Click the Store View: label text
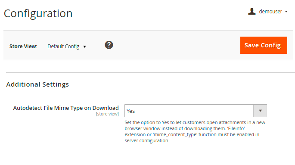This screenshot has height=165, width=295. 23,46
